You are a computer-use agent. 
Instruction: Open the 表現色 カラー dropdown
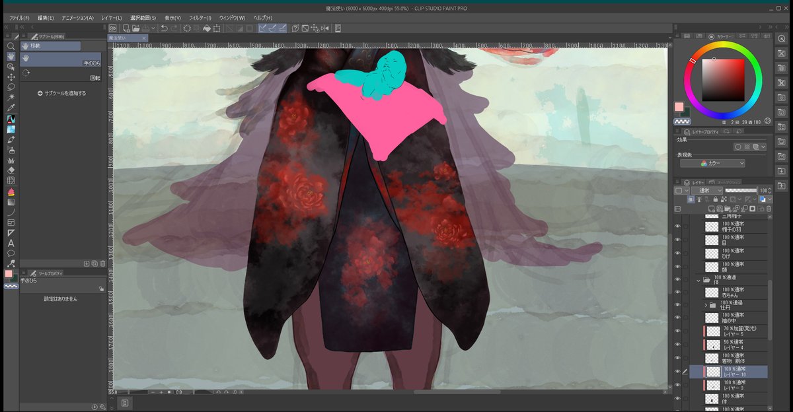[x=712, y=163]
